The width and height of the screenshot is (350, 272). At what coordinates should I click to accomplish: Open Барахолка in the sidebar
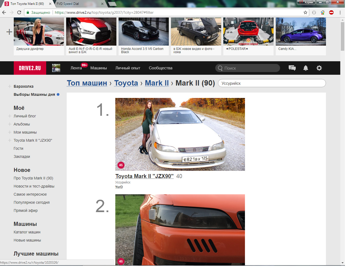pos(23,86)
